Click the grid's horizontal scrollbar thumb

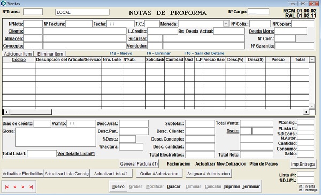coord(30,112)
